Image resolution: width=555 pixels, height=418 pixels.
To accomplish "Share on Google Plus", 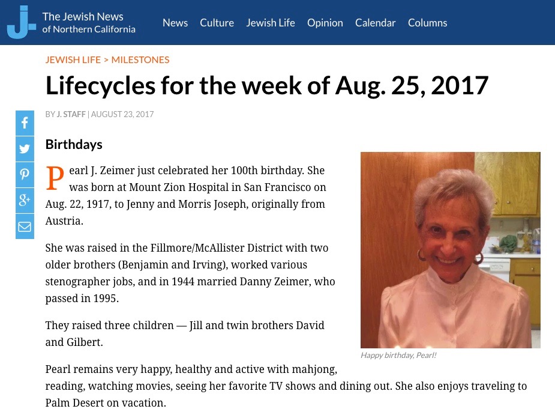I will [25, 201].
